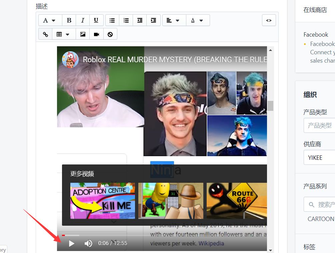Viewport: 335px width, 253px height.
Task: Open the insert table dropdown
Action: click(x=63, y=34)
